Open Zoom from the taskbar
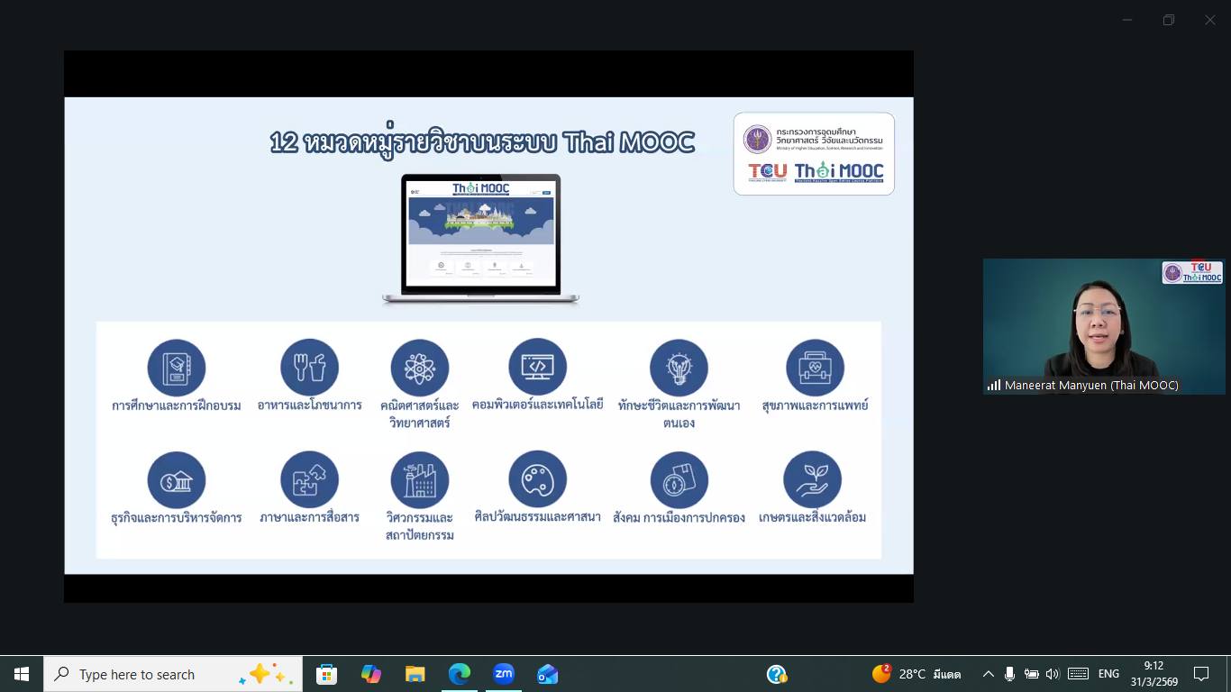Viewport: 1231px width, 692px height. [503, 674]
